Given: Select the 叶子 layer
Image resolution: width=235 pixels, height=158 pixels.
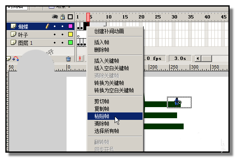Looking at the screenshot, I should 40,34.
